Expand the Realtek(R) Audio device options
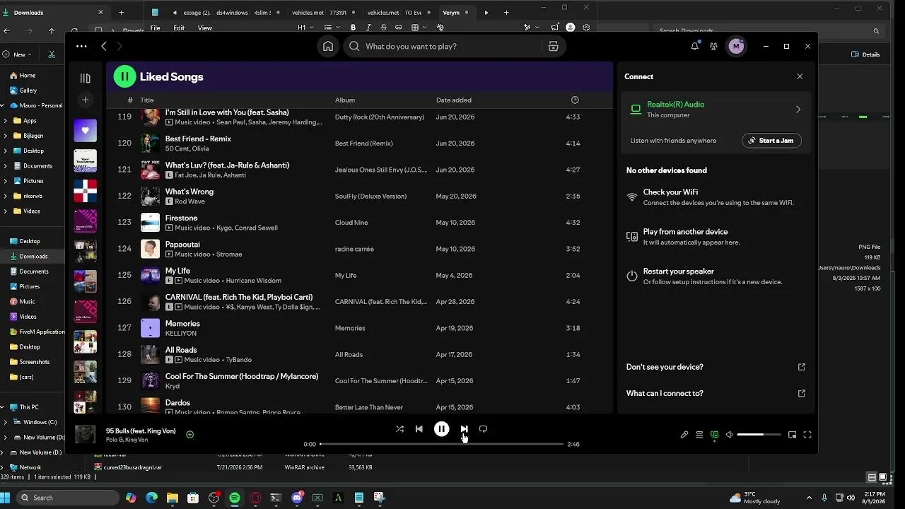 click(798, 110)
